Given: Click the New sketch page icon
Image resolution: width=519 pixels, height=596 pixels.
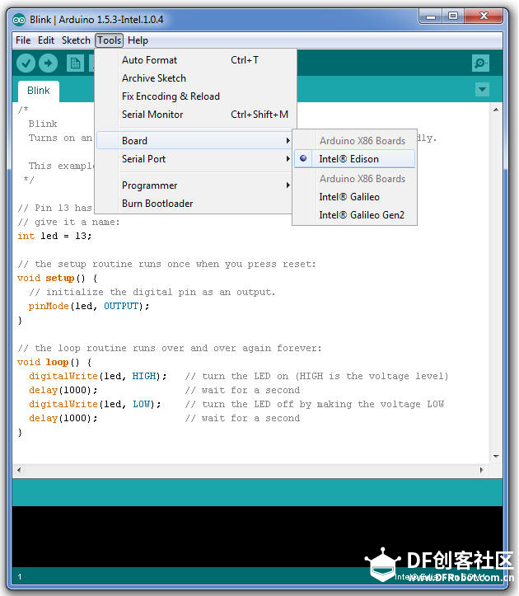Looking at the screenshot, I should click(x=75, y=63).
